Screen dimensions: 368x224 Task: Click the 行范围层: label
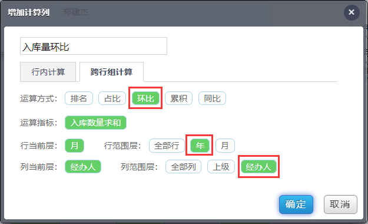coord(122,146)
